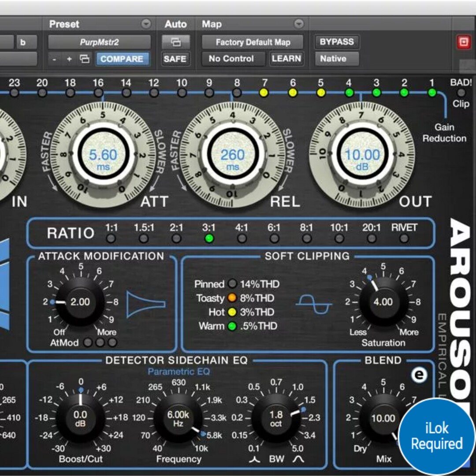Image resolution: width=476 pixels, height=476 pixels.
Task: Click the REL release dial showing 260 ms
Action: pyautogui.click(x=233, y=155)
